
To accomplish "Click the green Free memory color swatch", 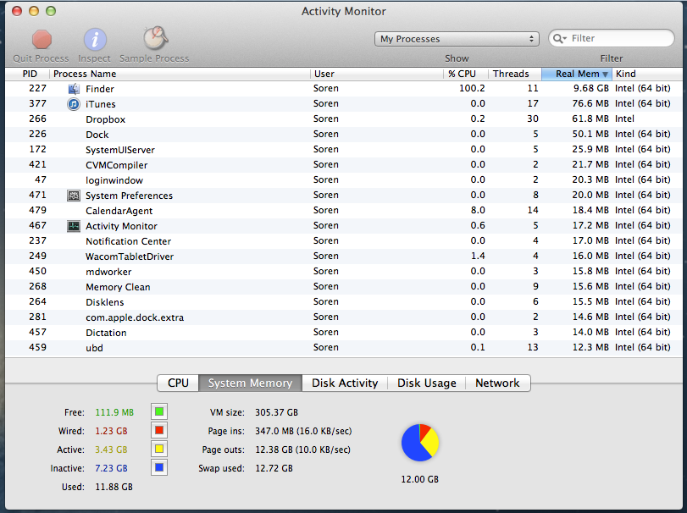I will click(159, 411).
